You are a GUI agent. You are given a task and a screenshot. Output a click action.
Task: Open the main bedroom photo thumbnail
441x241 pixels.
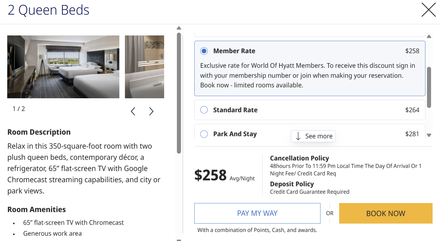coord(63,67)
